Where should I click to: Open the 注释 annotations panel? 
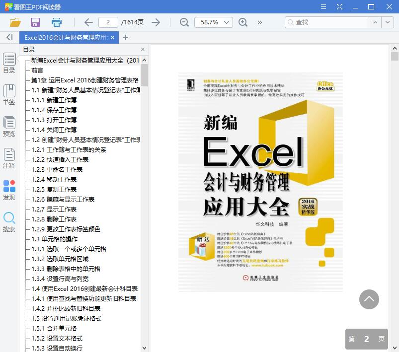9,158
